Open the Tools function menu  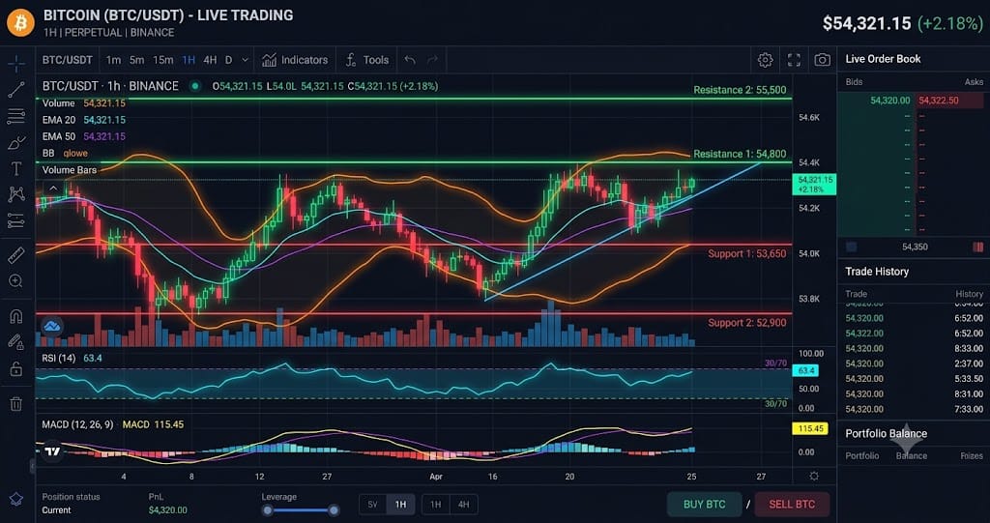coord(366,60)
